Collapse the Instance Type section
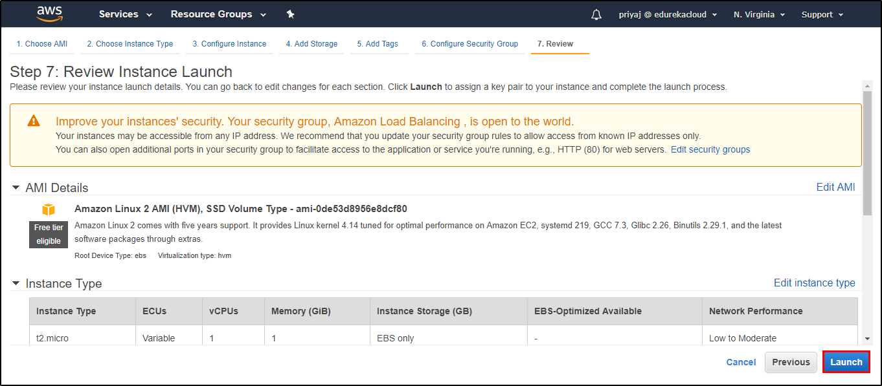This screenshot has height=386, width=882. pos(16,283)
